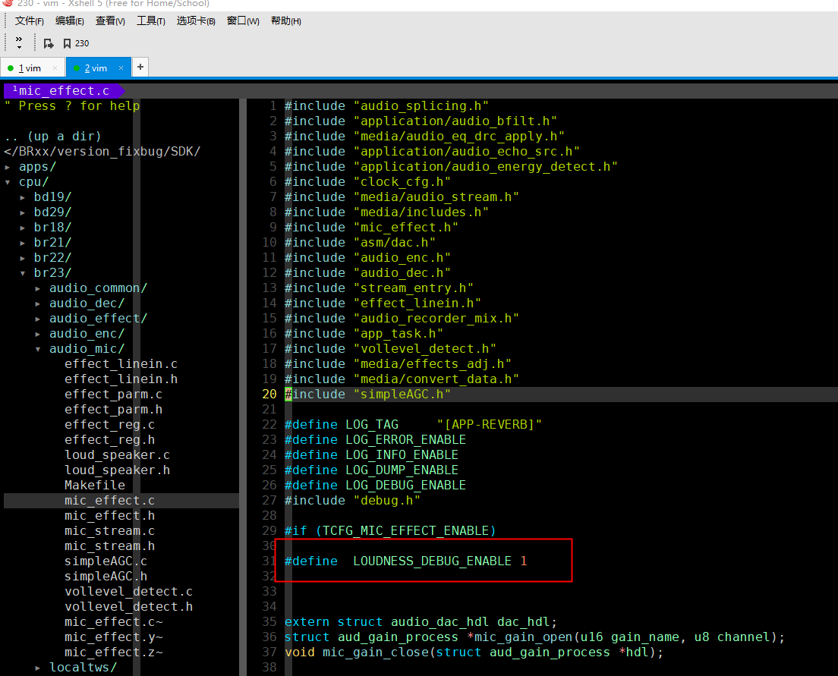Screen dimensions: 838x676
Task: Select Makefile in the file tree
Action: tap(95, 486)
